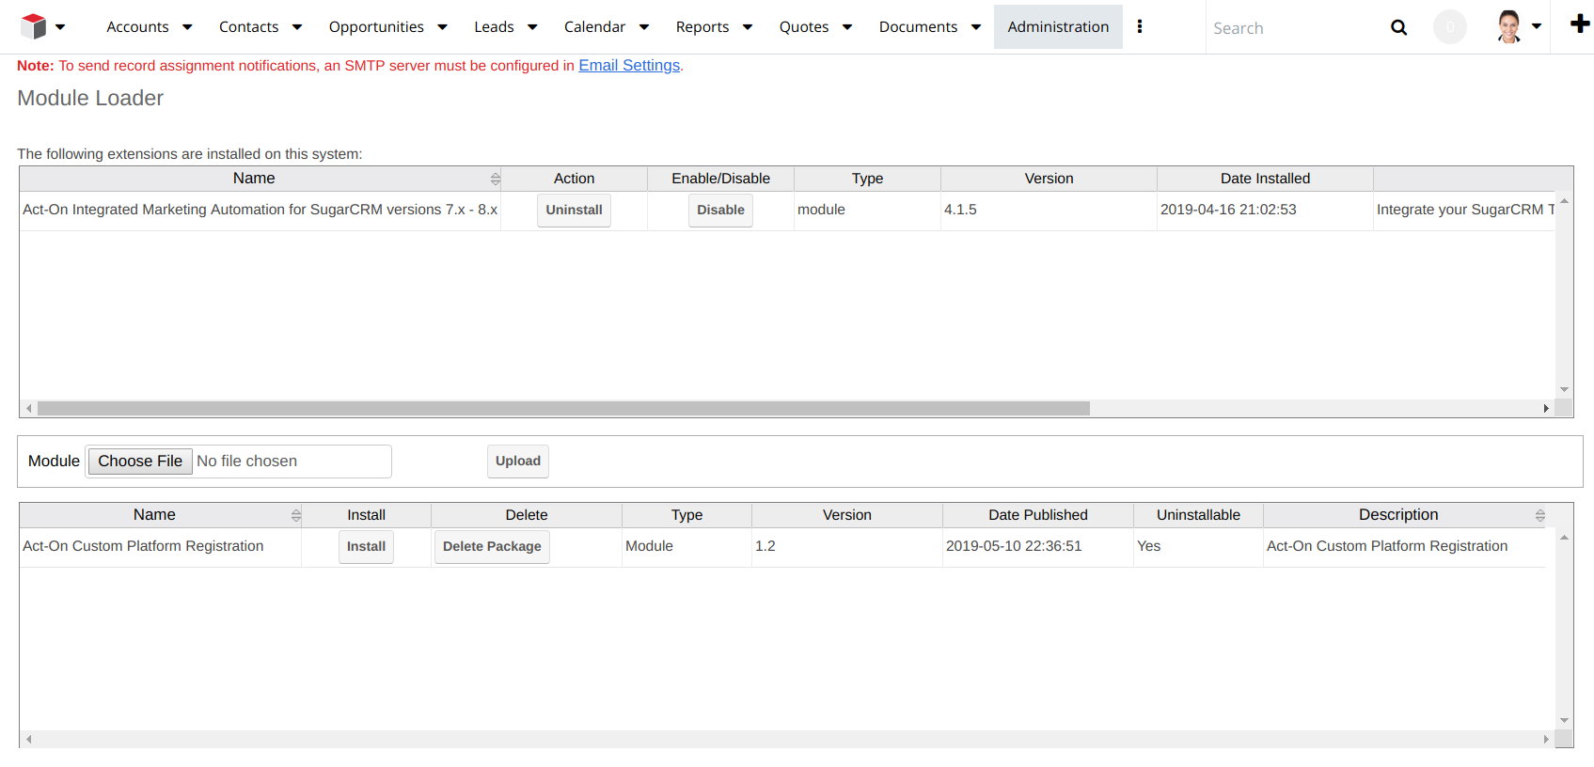Click left arrow of installed extensions scrollbar
The image size is (1594, 767).
29,408
